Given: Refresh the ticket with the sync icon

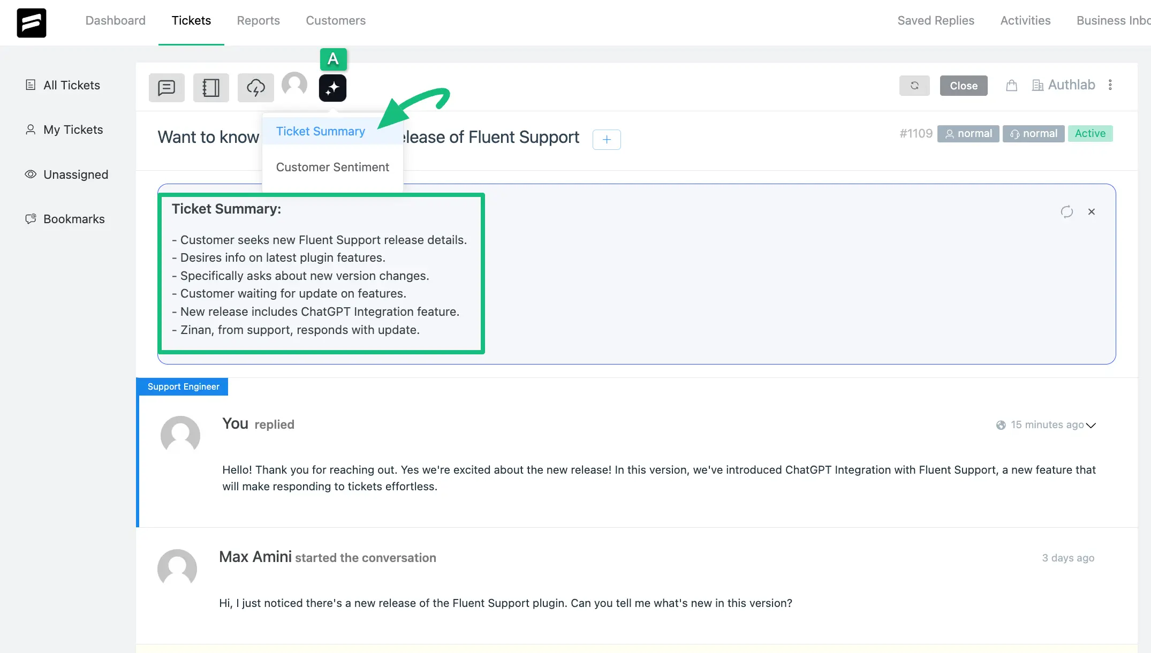Looking at the screenshot, I should [x=914, y=86].
